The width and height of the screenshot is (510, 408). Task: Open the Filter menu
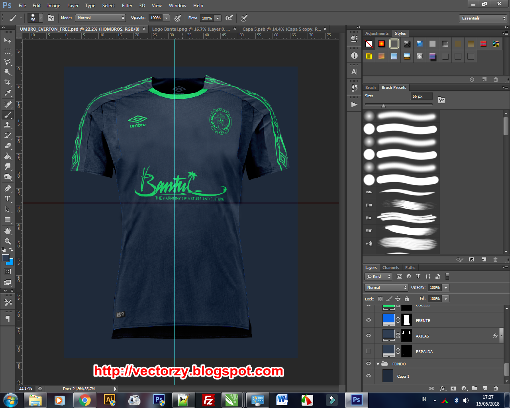[x=127, y=6]
